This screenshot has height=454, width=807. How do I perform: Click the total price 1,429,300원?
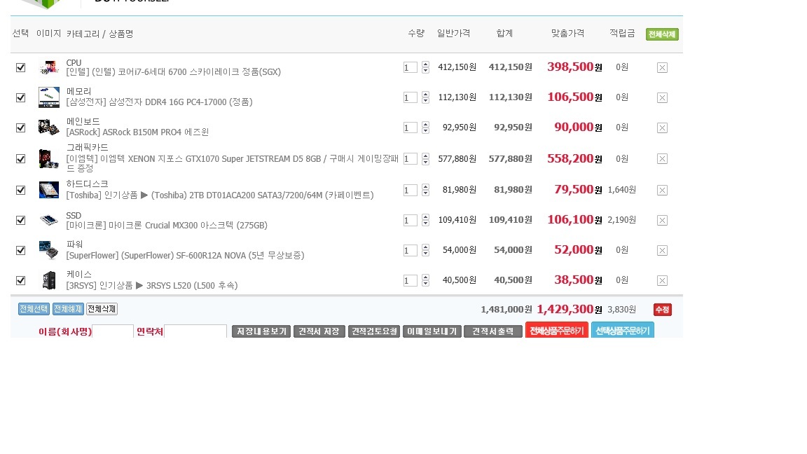570,310
